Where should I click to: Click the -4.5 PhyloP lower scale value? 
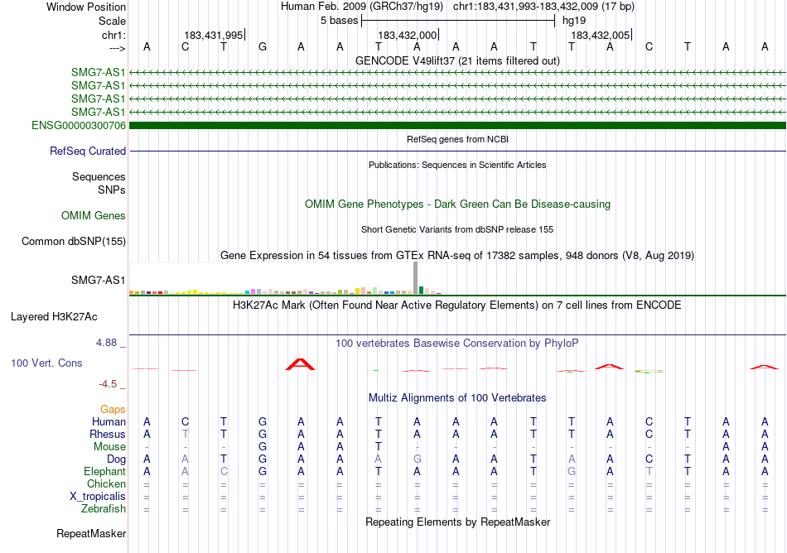(108, 384)
